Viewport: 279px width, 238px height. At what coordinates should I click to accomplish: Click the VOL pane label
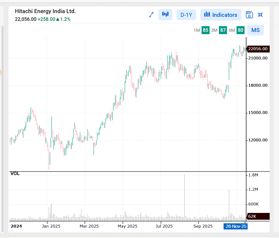(x=15, y=174)
